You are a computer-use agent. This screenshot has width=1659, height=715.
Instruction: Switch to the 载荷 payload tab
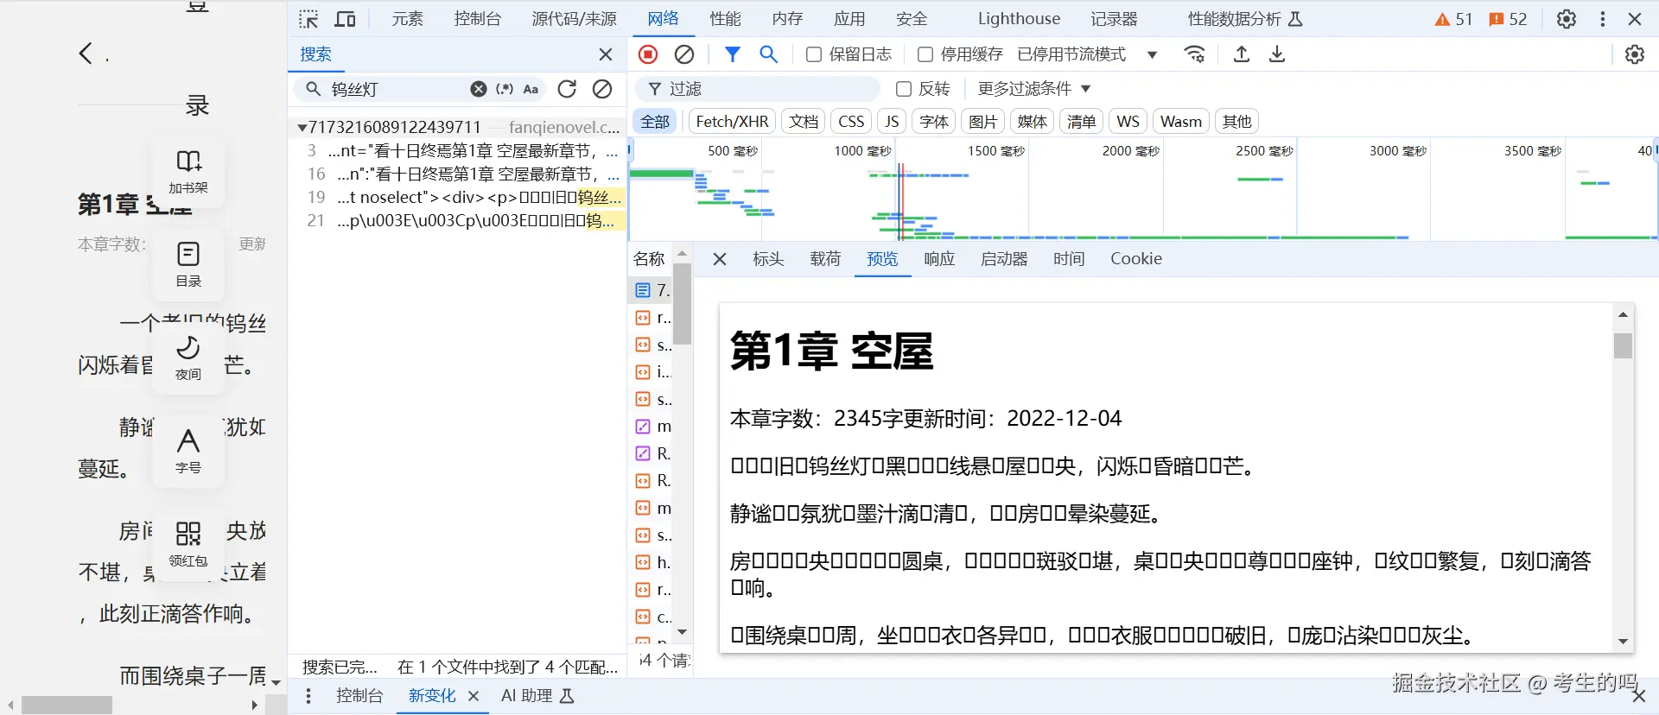pos(825,259)
